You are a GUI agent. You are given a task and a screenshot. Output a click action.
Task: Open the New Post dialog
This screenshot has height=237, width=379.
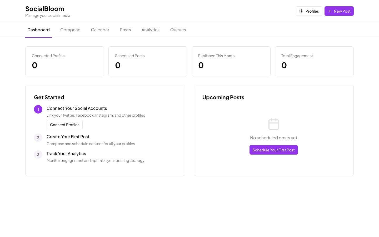point(339,11)
